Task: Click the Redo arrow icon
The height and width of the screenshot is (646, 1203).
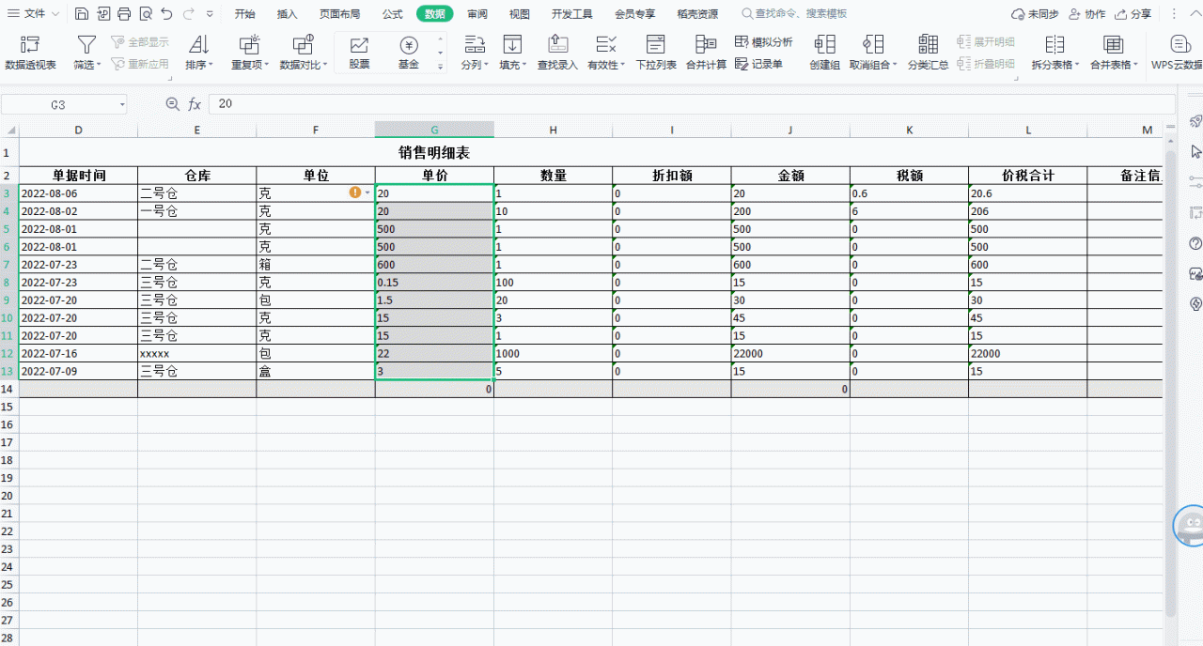Action: coord(189,14)
